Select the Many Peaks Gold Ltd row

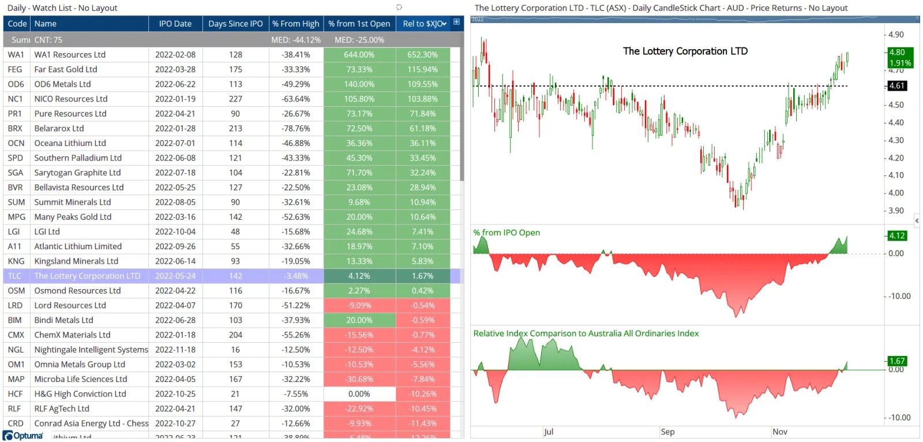231,217
